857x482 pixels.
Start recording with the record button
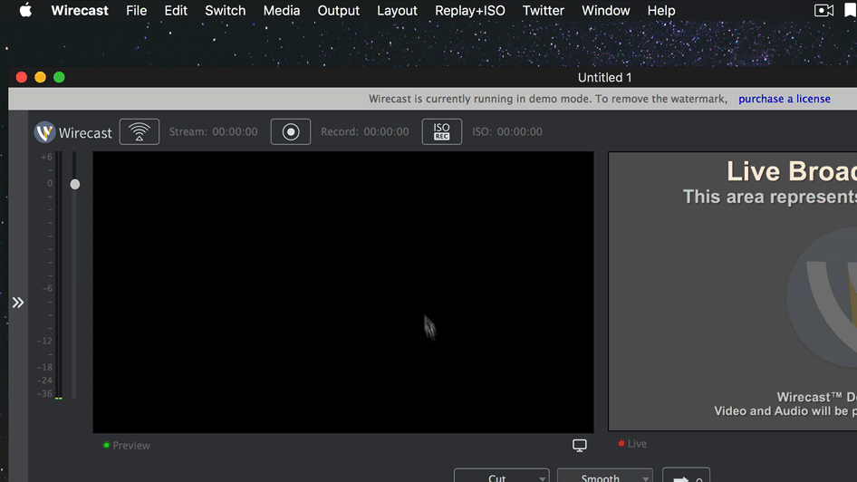291,131
